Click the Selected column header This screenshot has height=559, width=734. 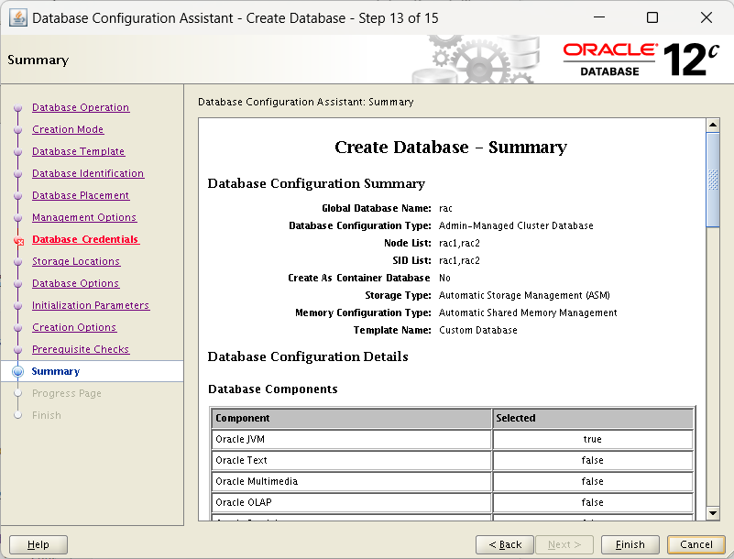pyautogui.click(x=593, y=418)
